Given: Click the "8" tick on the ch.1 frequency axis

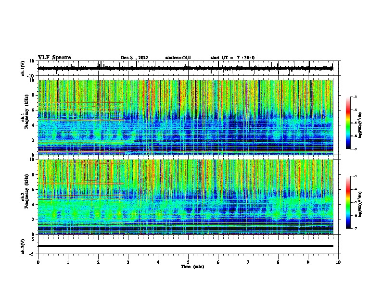Looking at the screenshot, I should click(33, 95).
